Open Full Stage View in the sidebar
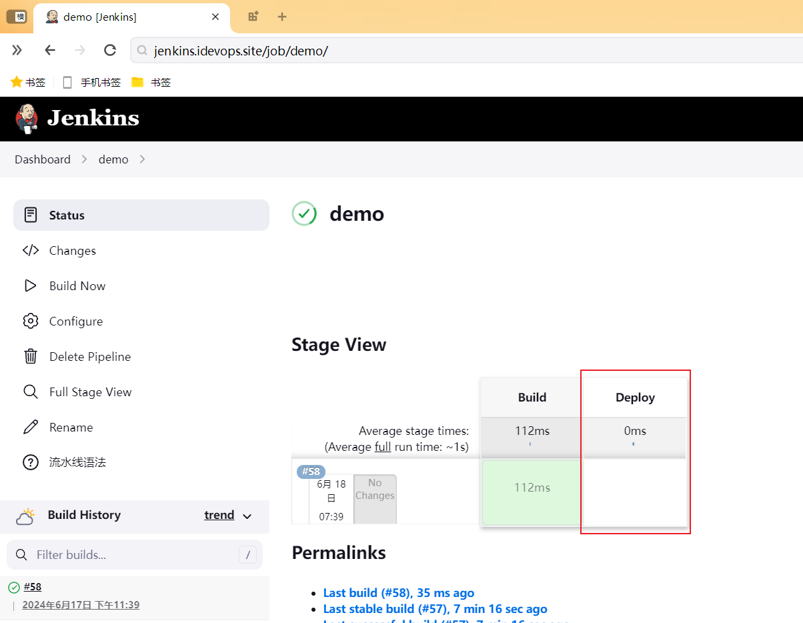This screenshot has width=803, height=623. (x=141, y=392)
